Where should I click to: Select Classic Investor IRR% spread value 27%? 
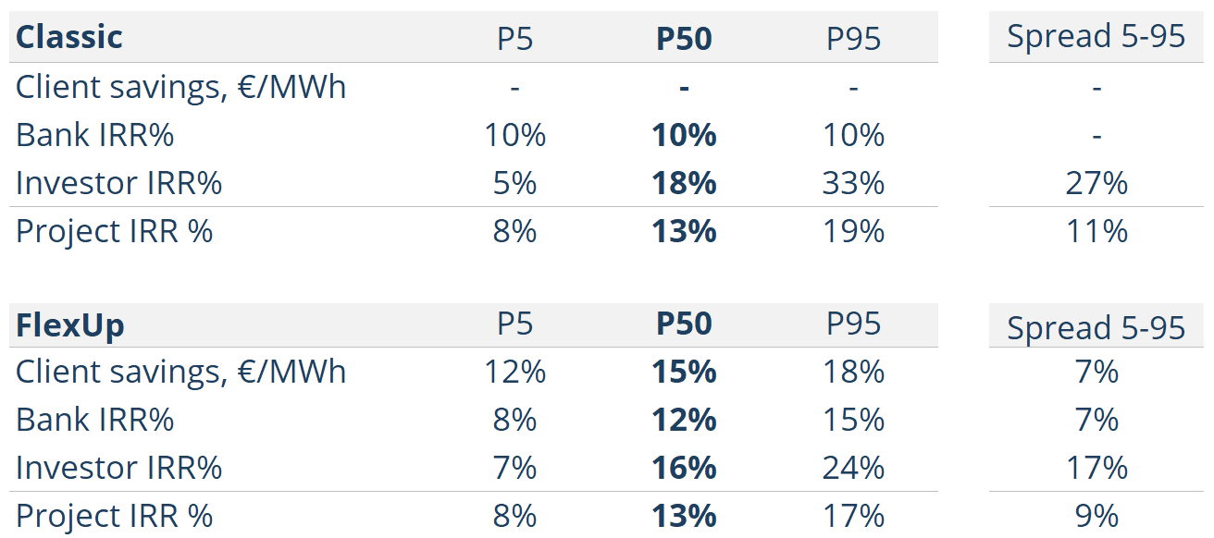(x=1096, y=183)
